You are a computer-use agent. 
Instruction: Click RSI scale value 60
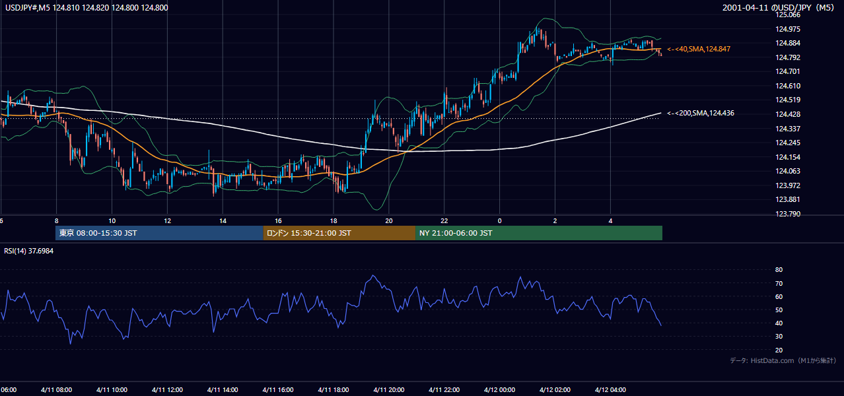[x=779, y=296]
